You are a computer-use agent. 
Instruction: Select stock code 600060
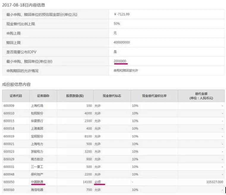(9, 190)
